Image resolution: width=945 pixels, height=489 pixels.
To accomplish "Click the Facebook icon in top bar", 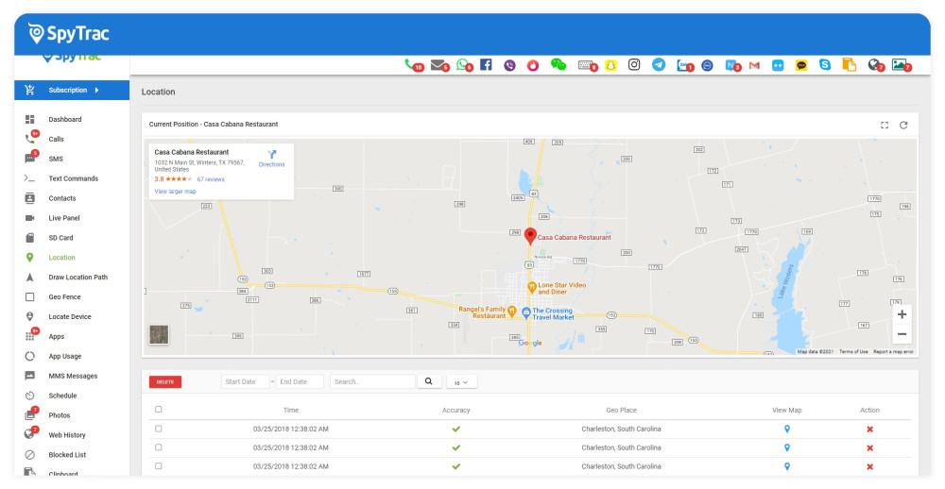I will tap(486, 65).
